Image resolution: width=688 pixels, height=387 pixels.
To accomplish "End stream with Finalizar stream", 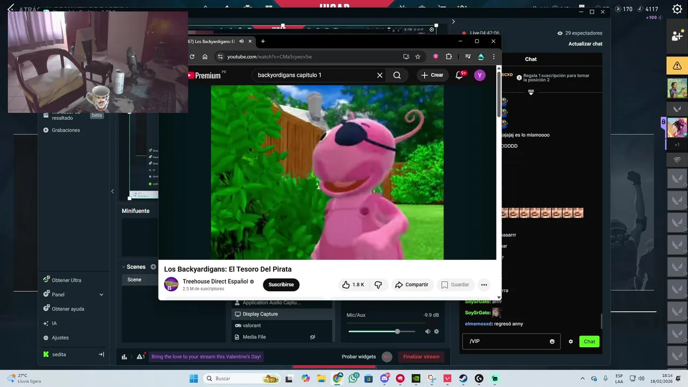I will pos(421,356).
